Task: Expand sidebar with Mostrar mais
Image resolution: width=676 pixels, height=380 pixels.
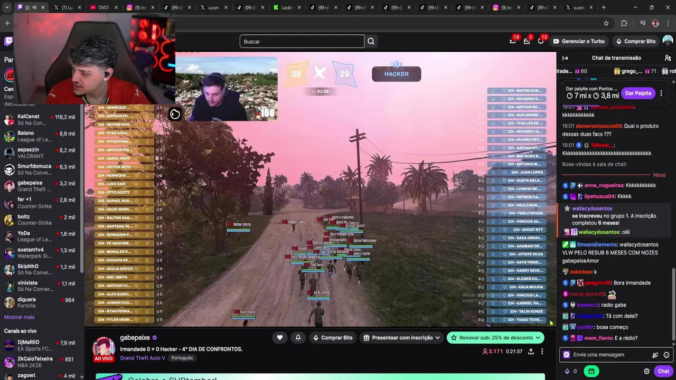Action: 20,317
